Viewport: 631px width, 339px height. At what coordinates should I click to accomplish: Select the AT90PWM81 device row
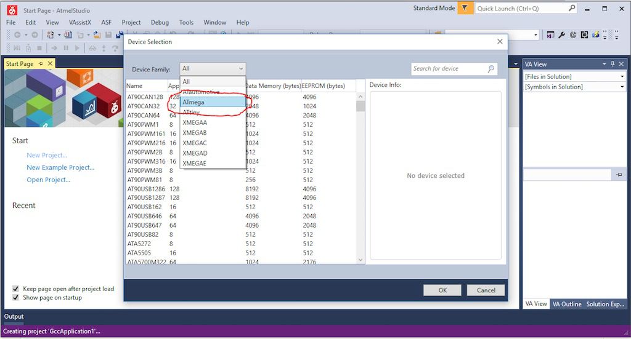(241, 180)
